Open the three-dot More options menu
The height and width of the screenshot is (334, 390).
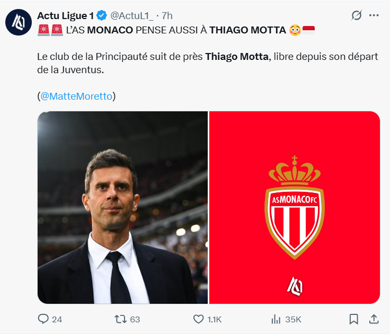tap(374, 16)
